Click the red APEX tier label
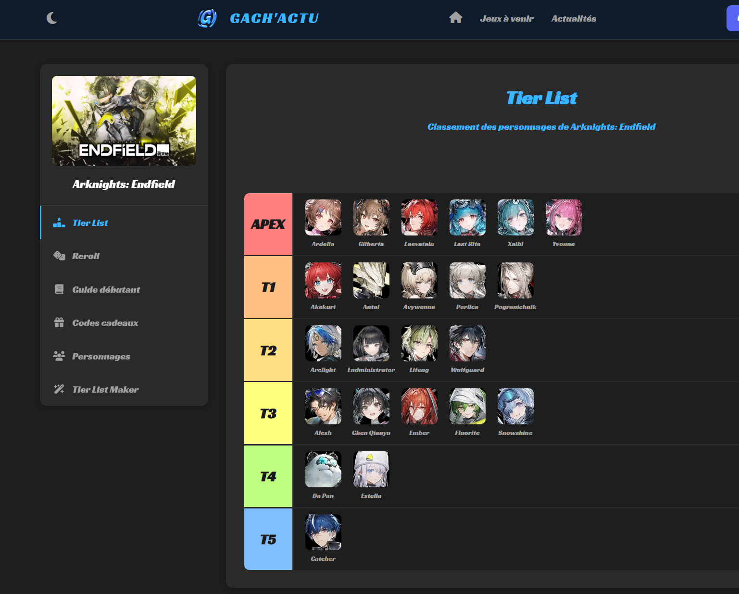The height and width of the screenshot is (594, 739). (268, 224)
